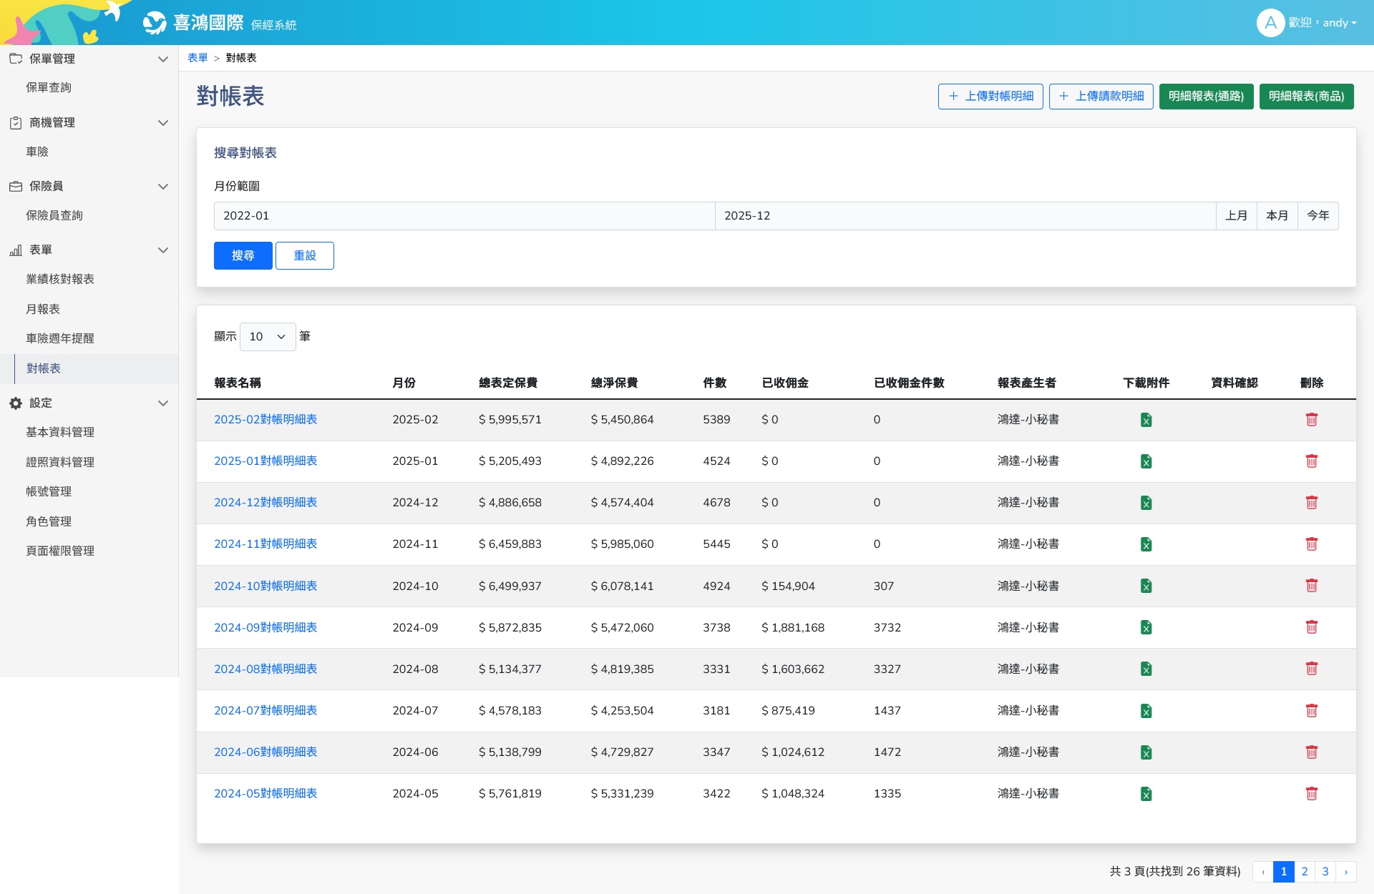Open 月報表 in the sidebar
The height and width of the screenshot is (894, 1374).
coord(43,309)
